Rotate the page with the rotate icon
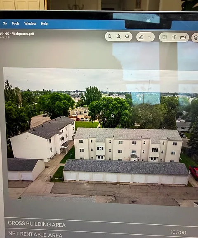The width and height of the screenshot is (198, 238). (174, 37)
